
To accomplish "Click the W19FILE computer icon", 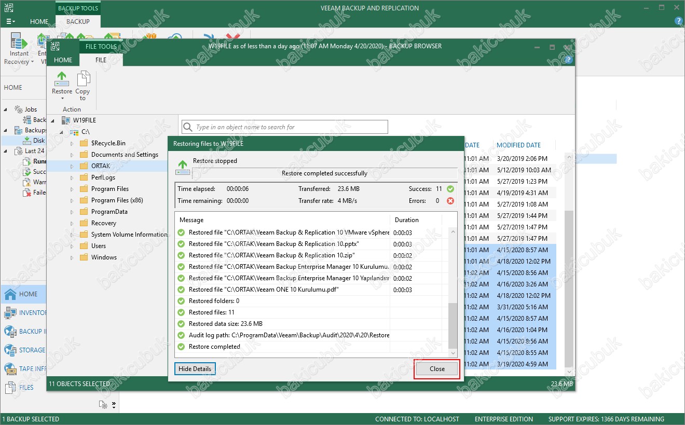I will [65, 120].
